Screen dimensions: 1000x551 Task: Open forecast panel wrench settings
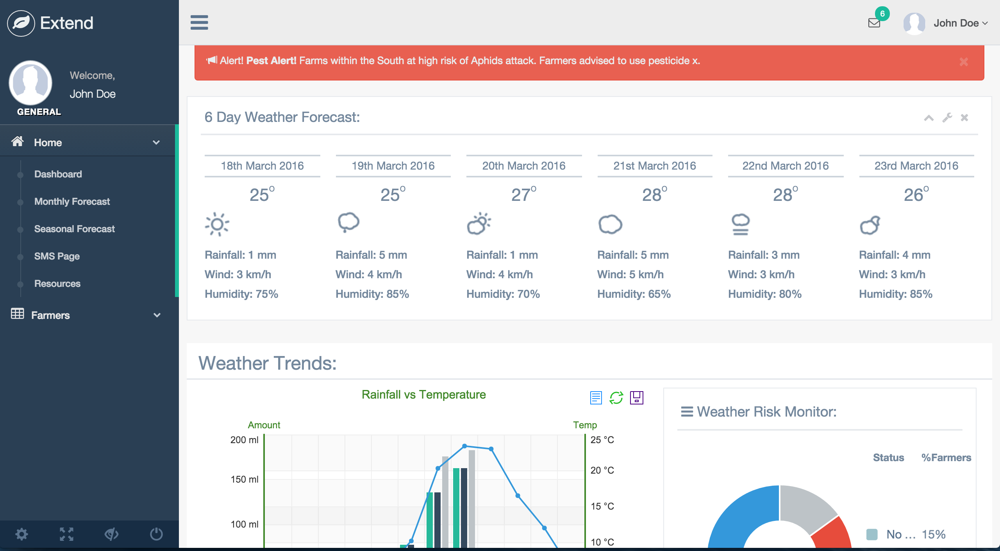pyautogui.click(x=947, y=118)
